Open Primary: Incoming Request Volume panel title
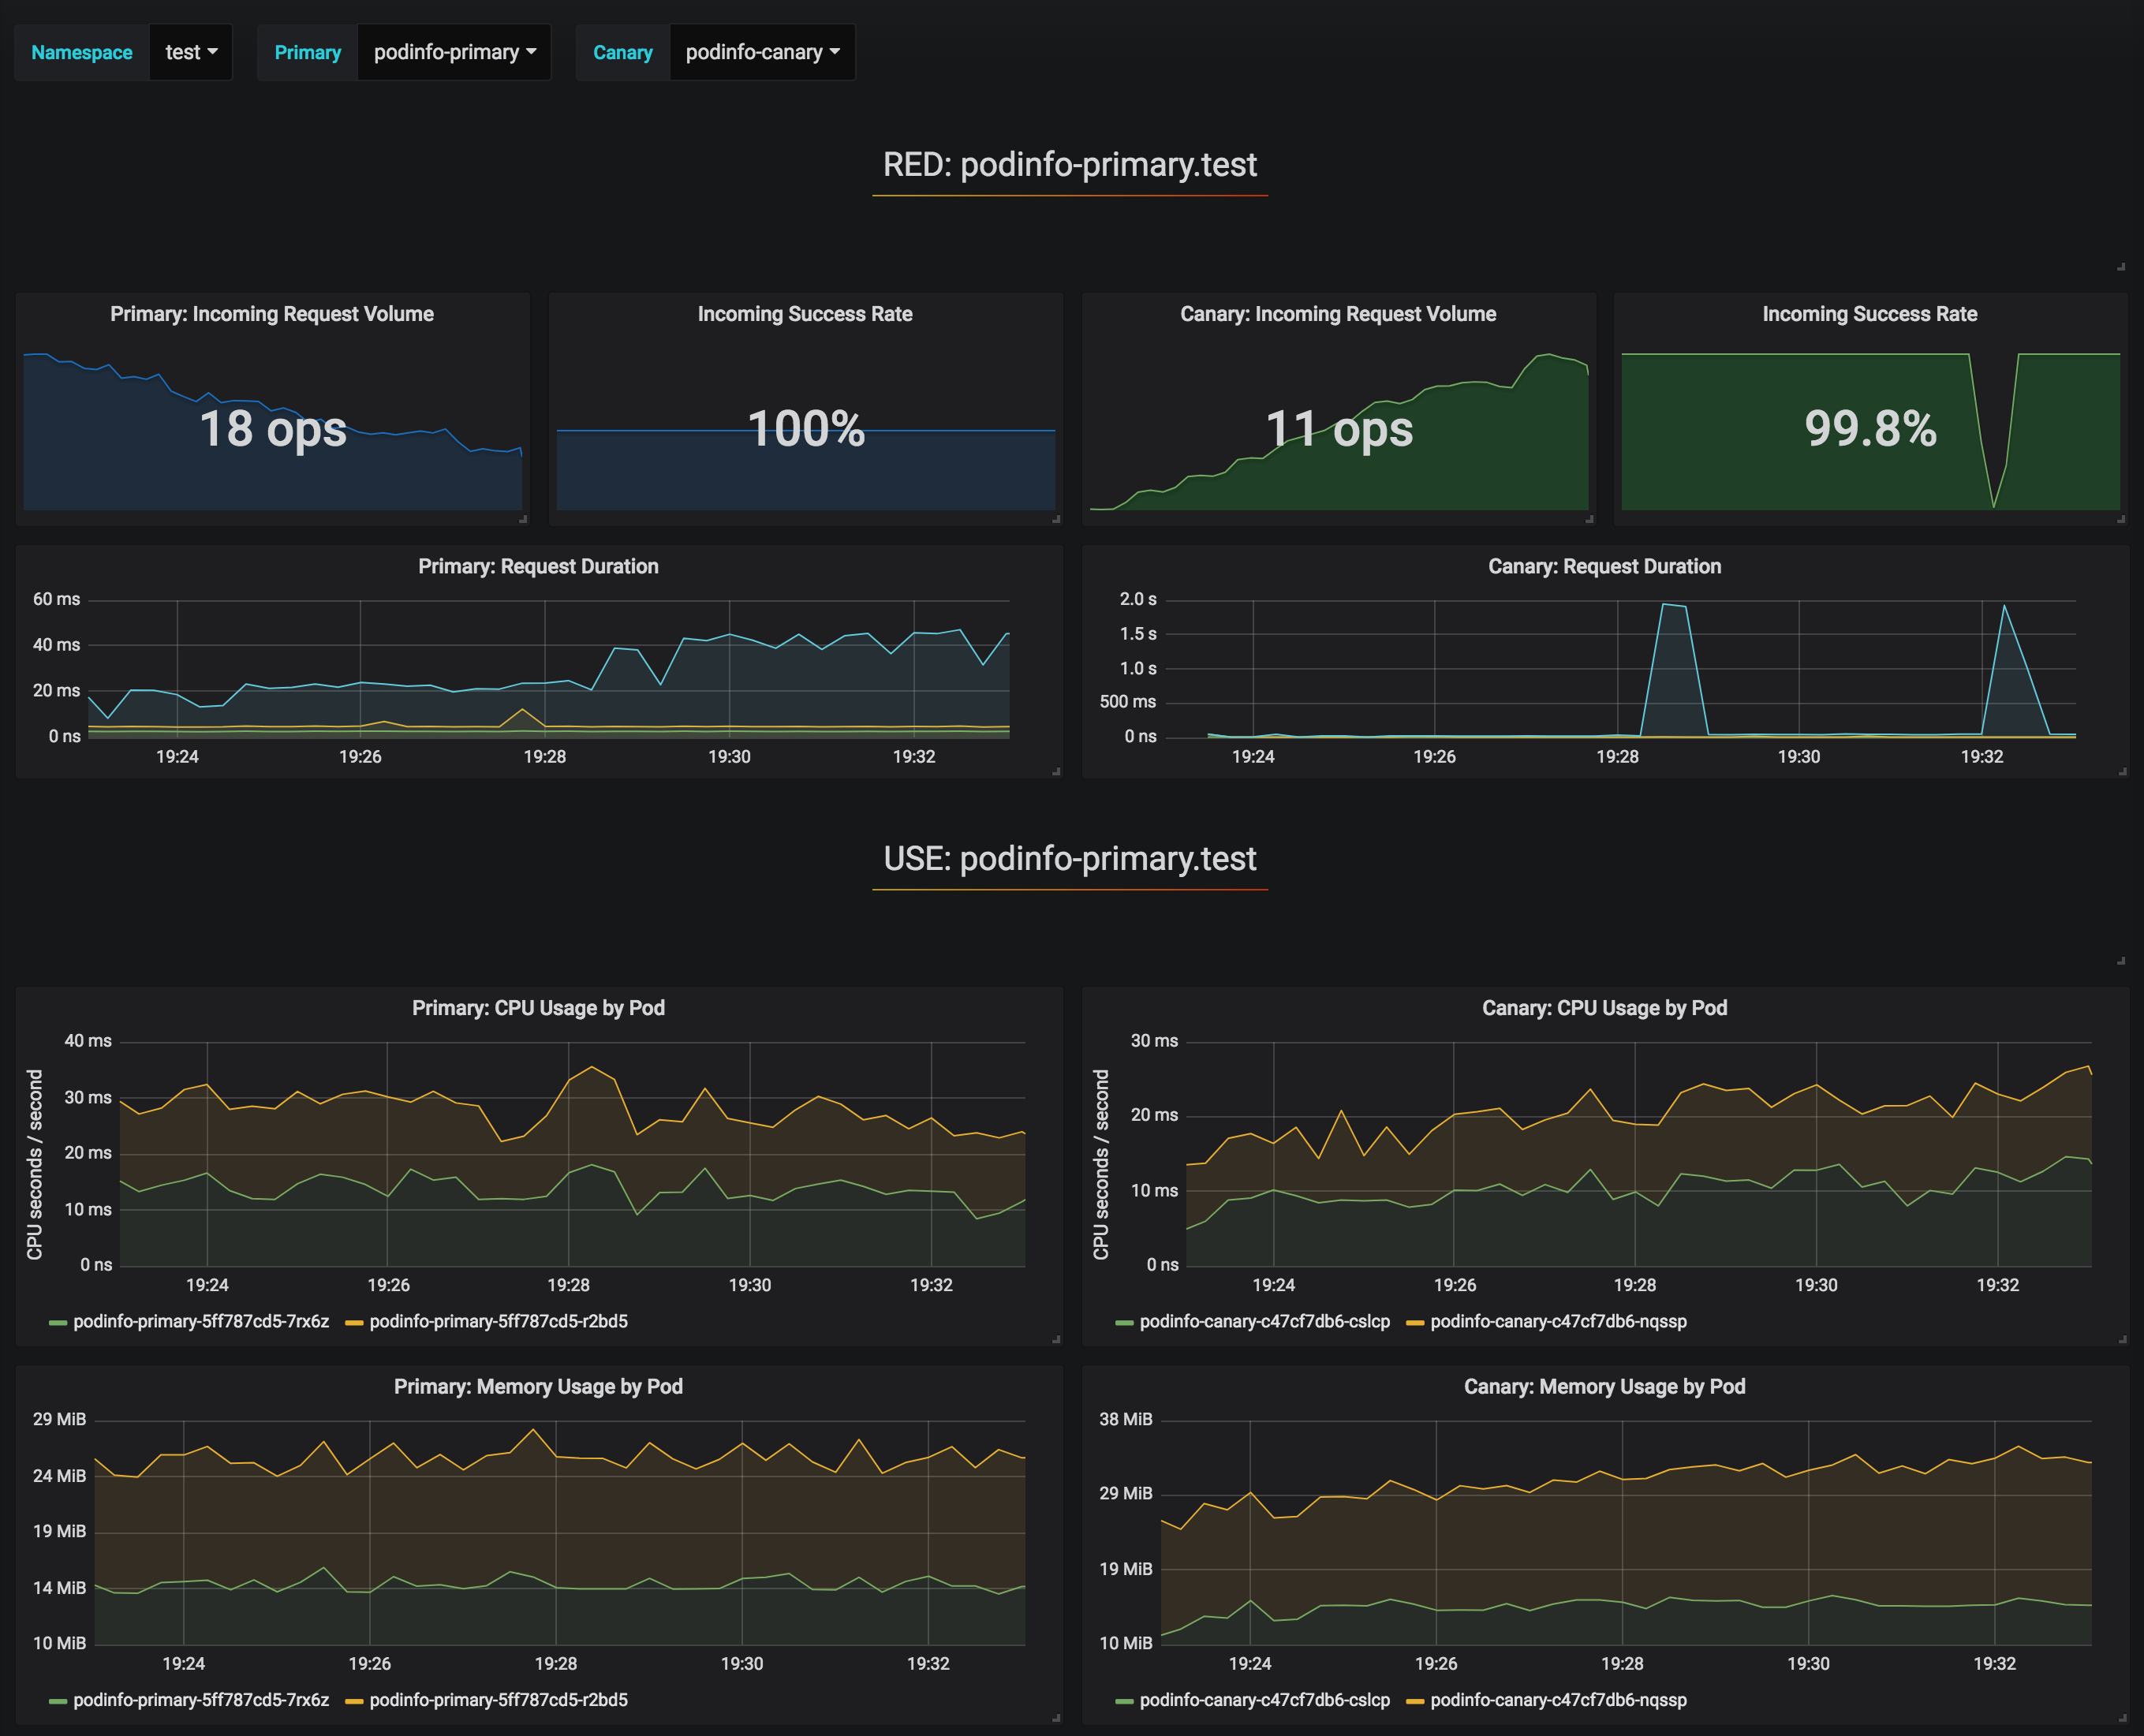The height and width of the screenshot is (1736, 2144). 272,314
